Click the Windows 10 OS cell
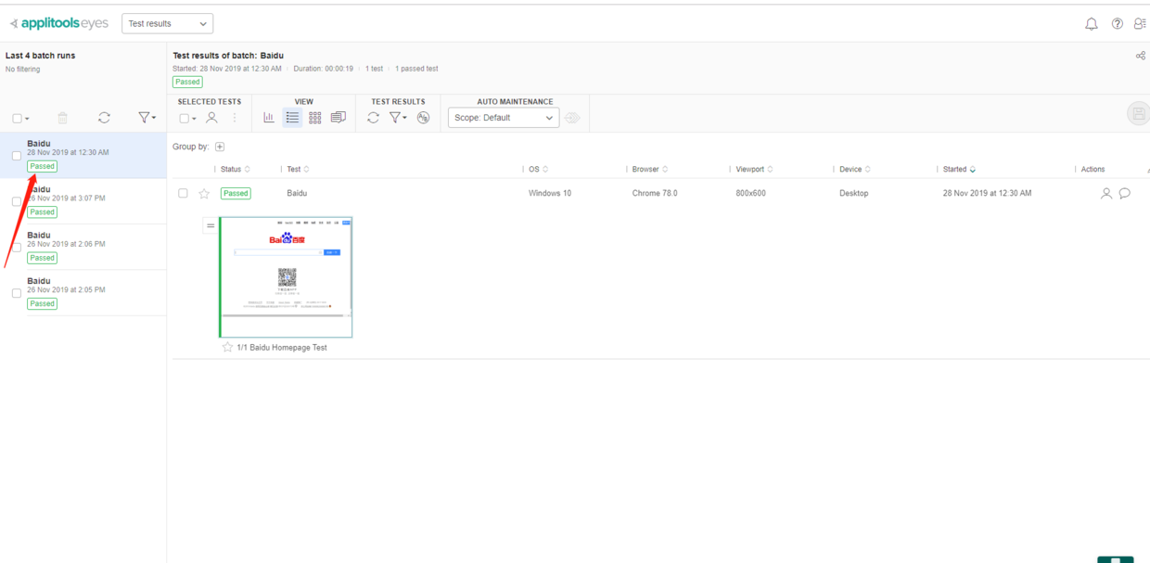Viewport: 1150px width, 563px height. click(x=550, y=193)
